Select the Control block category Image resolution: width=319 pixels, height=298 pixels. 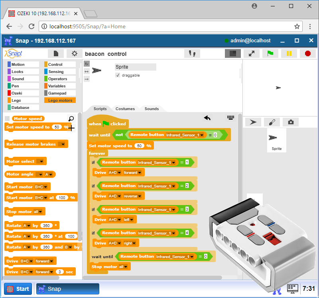coord(60,64)
